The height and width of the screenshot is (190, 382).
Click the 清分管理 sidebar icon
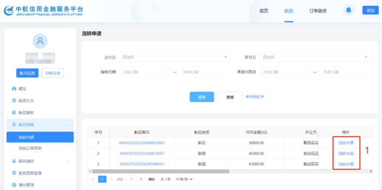coord(14,185)
